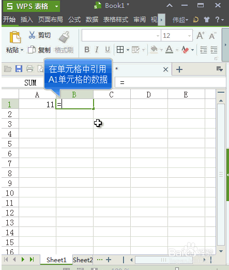Click the clear formatting eraser icon
229x270 pixels.
[185, 50]
